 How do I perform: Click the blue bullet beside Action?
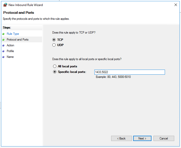[4, 46]
